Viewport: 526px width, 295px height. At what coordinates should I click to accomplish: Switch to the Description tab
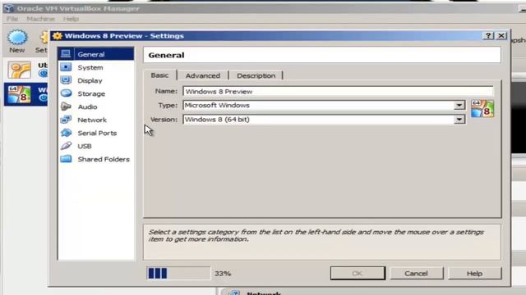256,75
